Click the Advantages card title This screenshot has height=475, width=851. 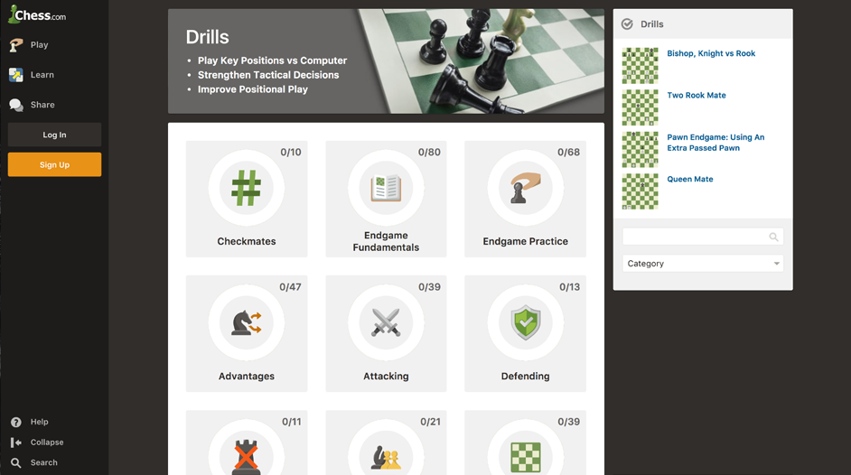point(247,377)
